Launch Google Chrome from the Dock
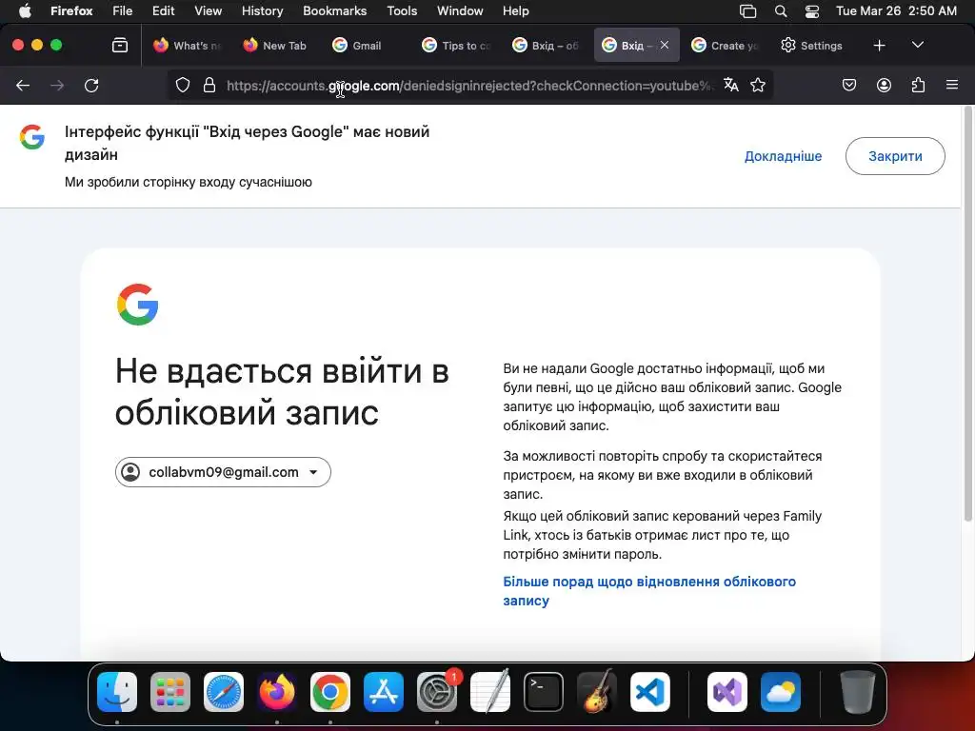The width and height of the screenshot is (975, 731). pyautogui.click(x=330, y=692)
